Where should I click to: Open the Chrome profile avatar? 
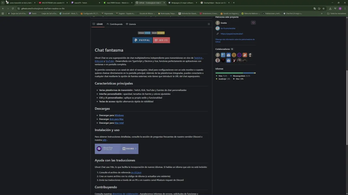[x=340, y=8]
